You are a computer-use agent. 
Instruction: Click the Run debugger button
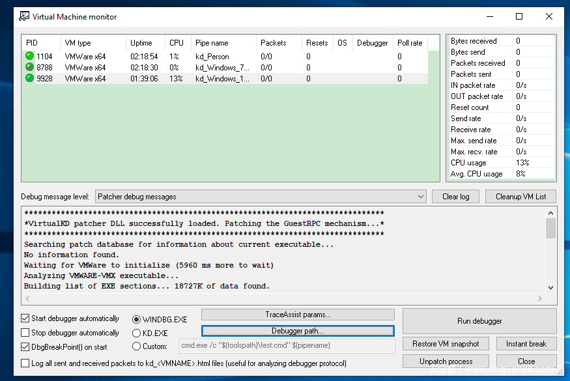click(479, 321)
